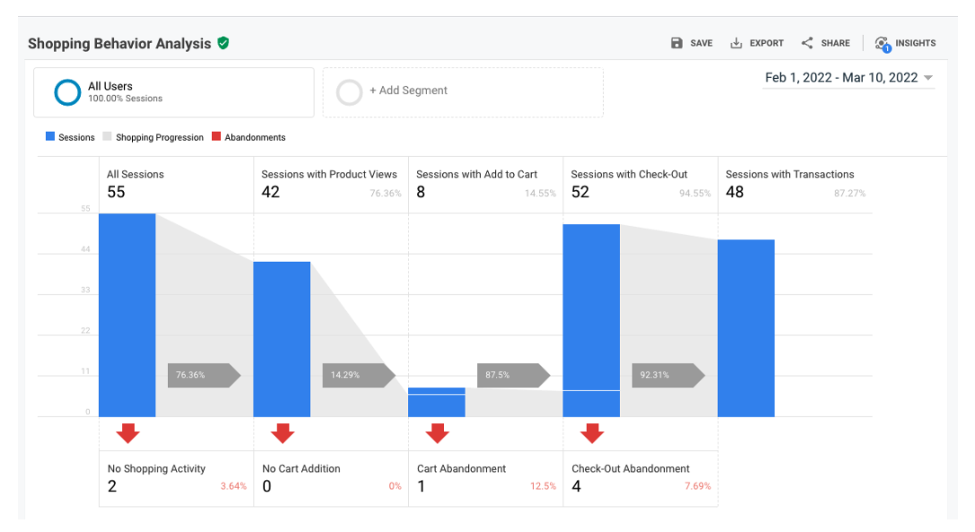Screen dimensions: 975x532
Task: Open the Share options icon
Action: coord(807,42)
